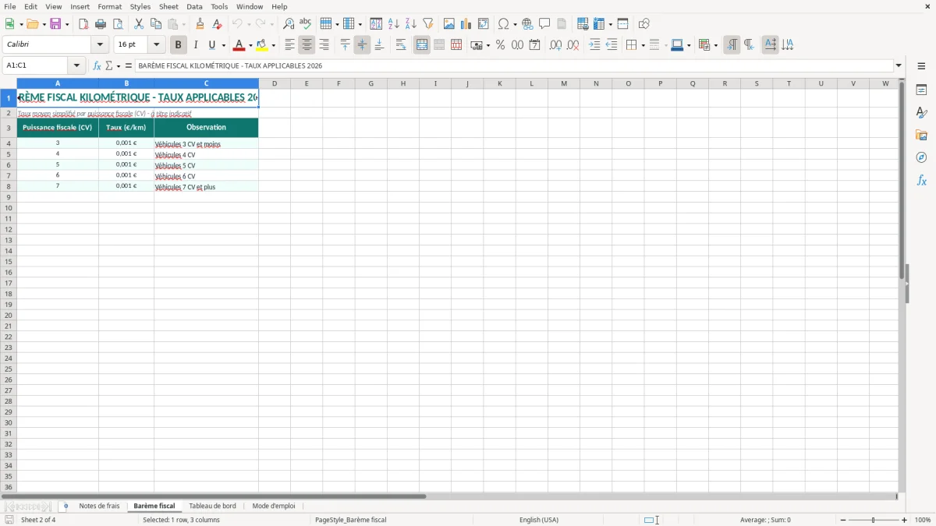Toggle Bold formatting

179,45
